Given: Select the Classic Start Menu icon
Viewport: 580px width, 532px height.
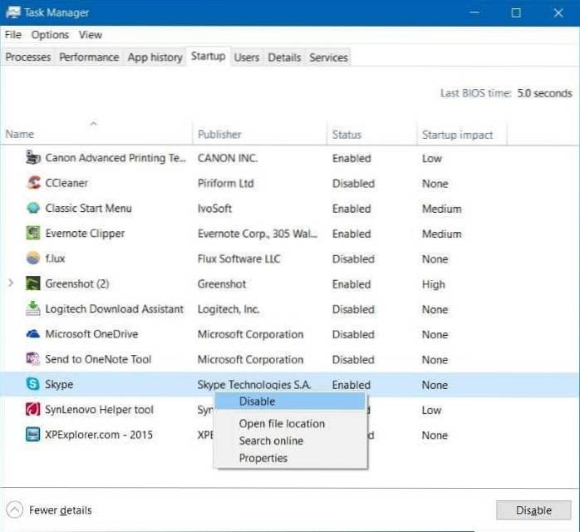Looking at the screenshot, I should 33,209.
